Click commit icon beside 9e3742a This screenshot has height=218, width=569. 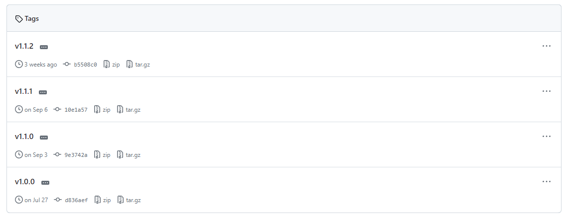click(x=57, y=155)
